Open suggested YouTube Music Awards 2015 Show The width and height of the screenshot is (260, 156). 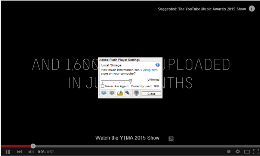click(202, 9)
